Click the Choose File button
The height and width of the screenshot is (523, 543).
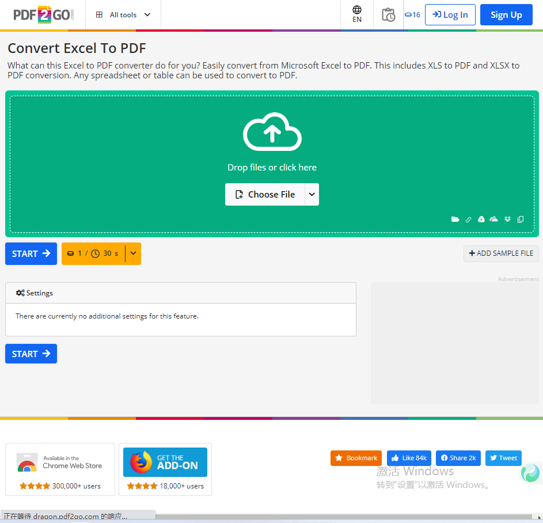point(265,194)
